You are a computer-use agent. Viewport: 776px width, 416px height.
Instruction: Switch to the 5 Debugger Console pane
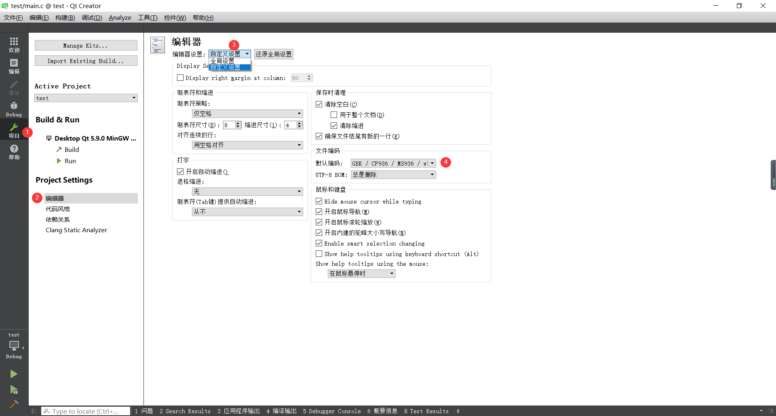click(331, 411)
